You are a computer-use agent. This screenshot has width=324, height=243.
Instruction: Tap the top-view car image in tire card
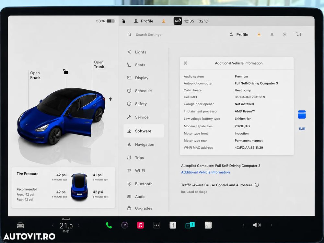[x=79, y=187]
